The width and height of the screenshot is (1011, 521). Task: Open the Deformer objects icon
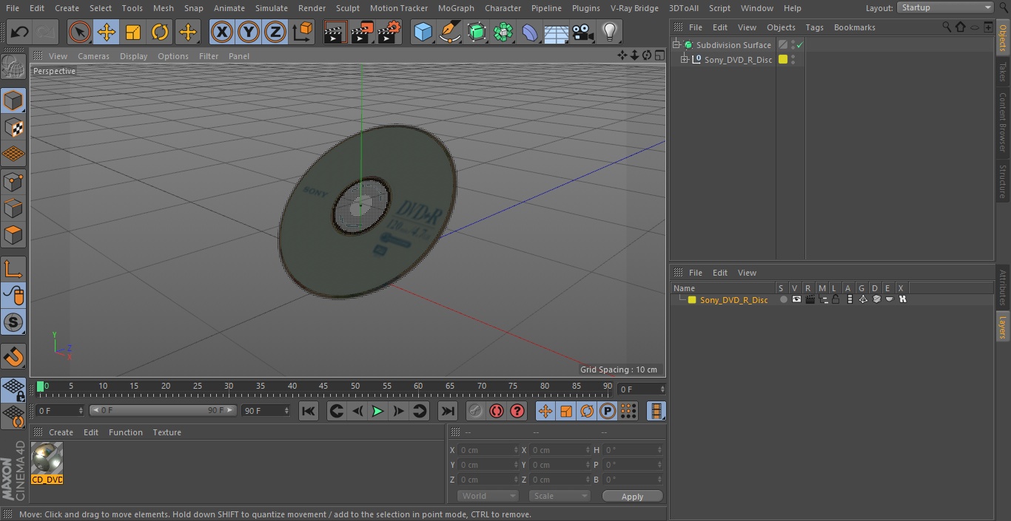coord(530,32)
